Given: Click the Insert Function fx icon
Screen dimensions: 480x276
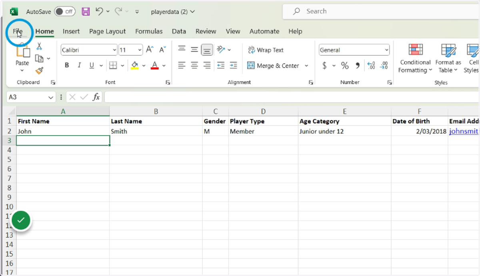Looking at the screenshot, I should [x=96, y=97].
